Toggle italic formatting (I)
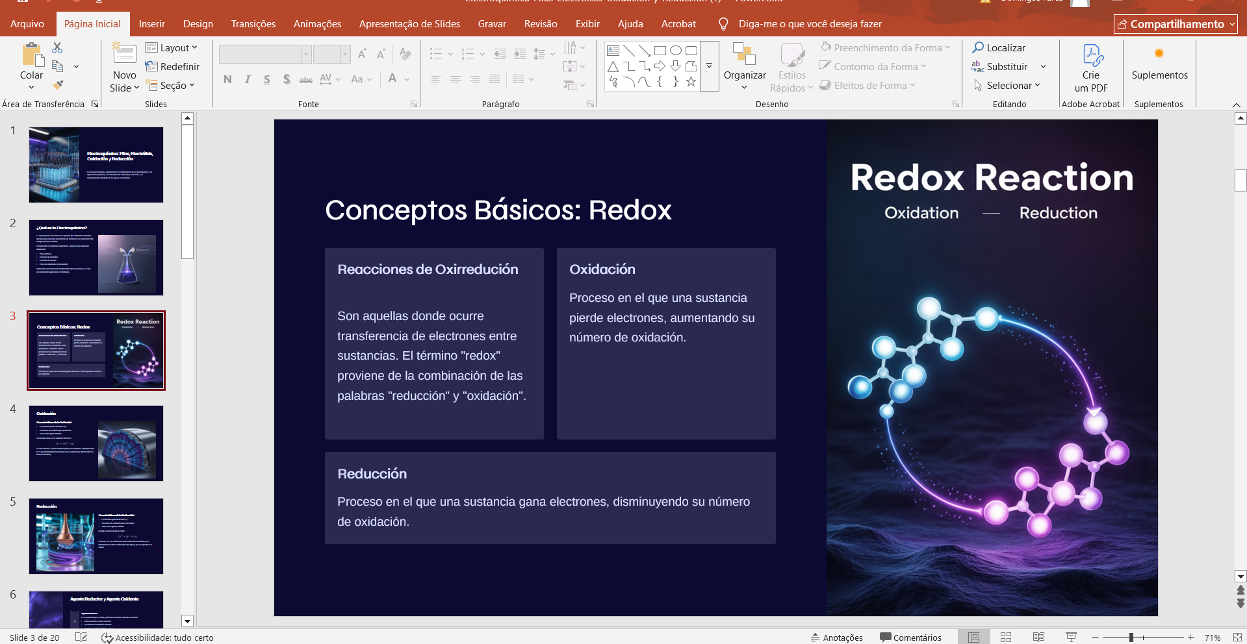The height and width of the screenshot is (644, 1247). point(248,79)
